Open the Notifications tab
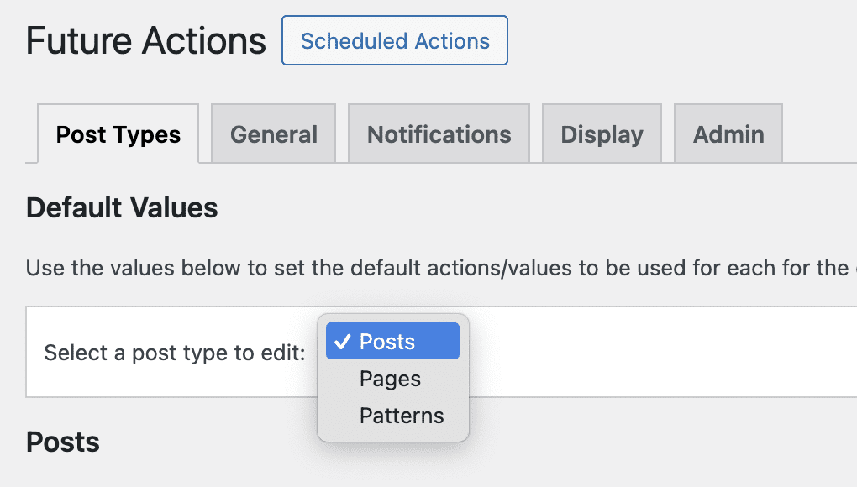 tap(439, 133)
